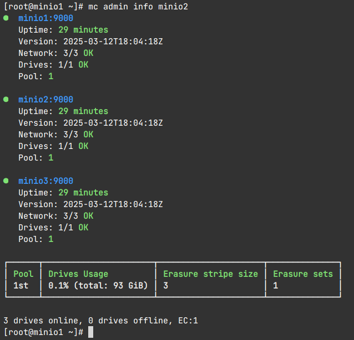Click the Drives 'OK' status under minio1:9000
Screen dimensions: 354x340
coord(83,65)
